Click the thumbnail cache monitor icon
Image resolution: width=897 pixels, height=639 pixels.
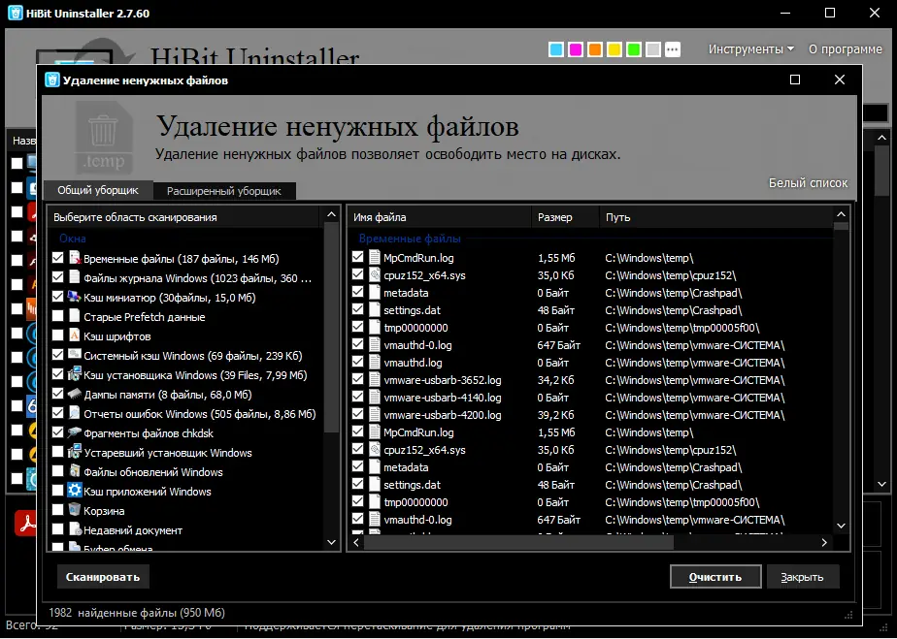tap(75, 298)
